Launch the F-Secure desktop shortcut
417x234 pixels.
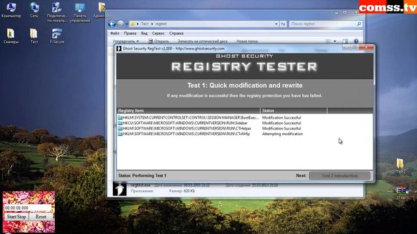[x=57, y=36]
